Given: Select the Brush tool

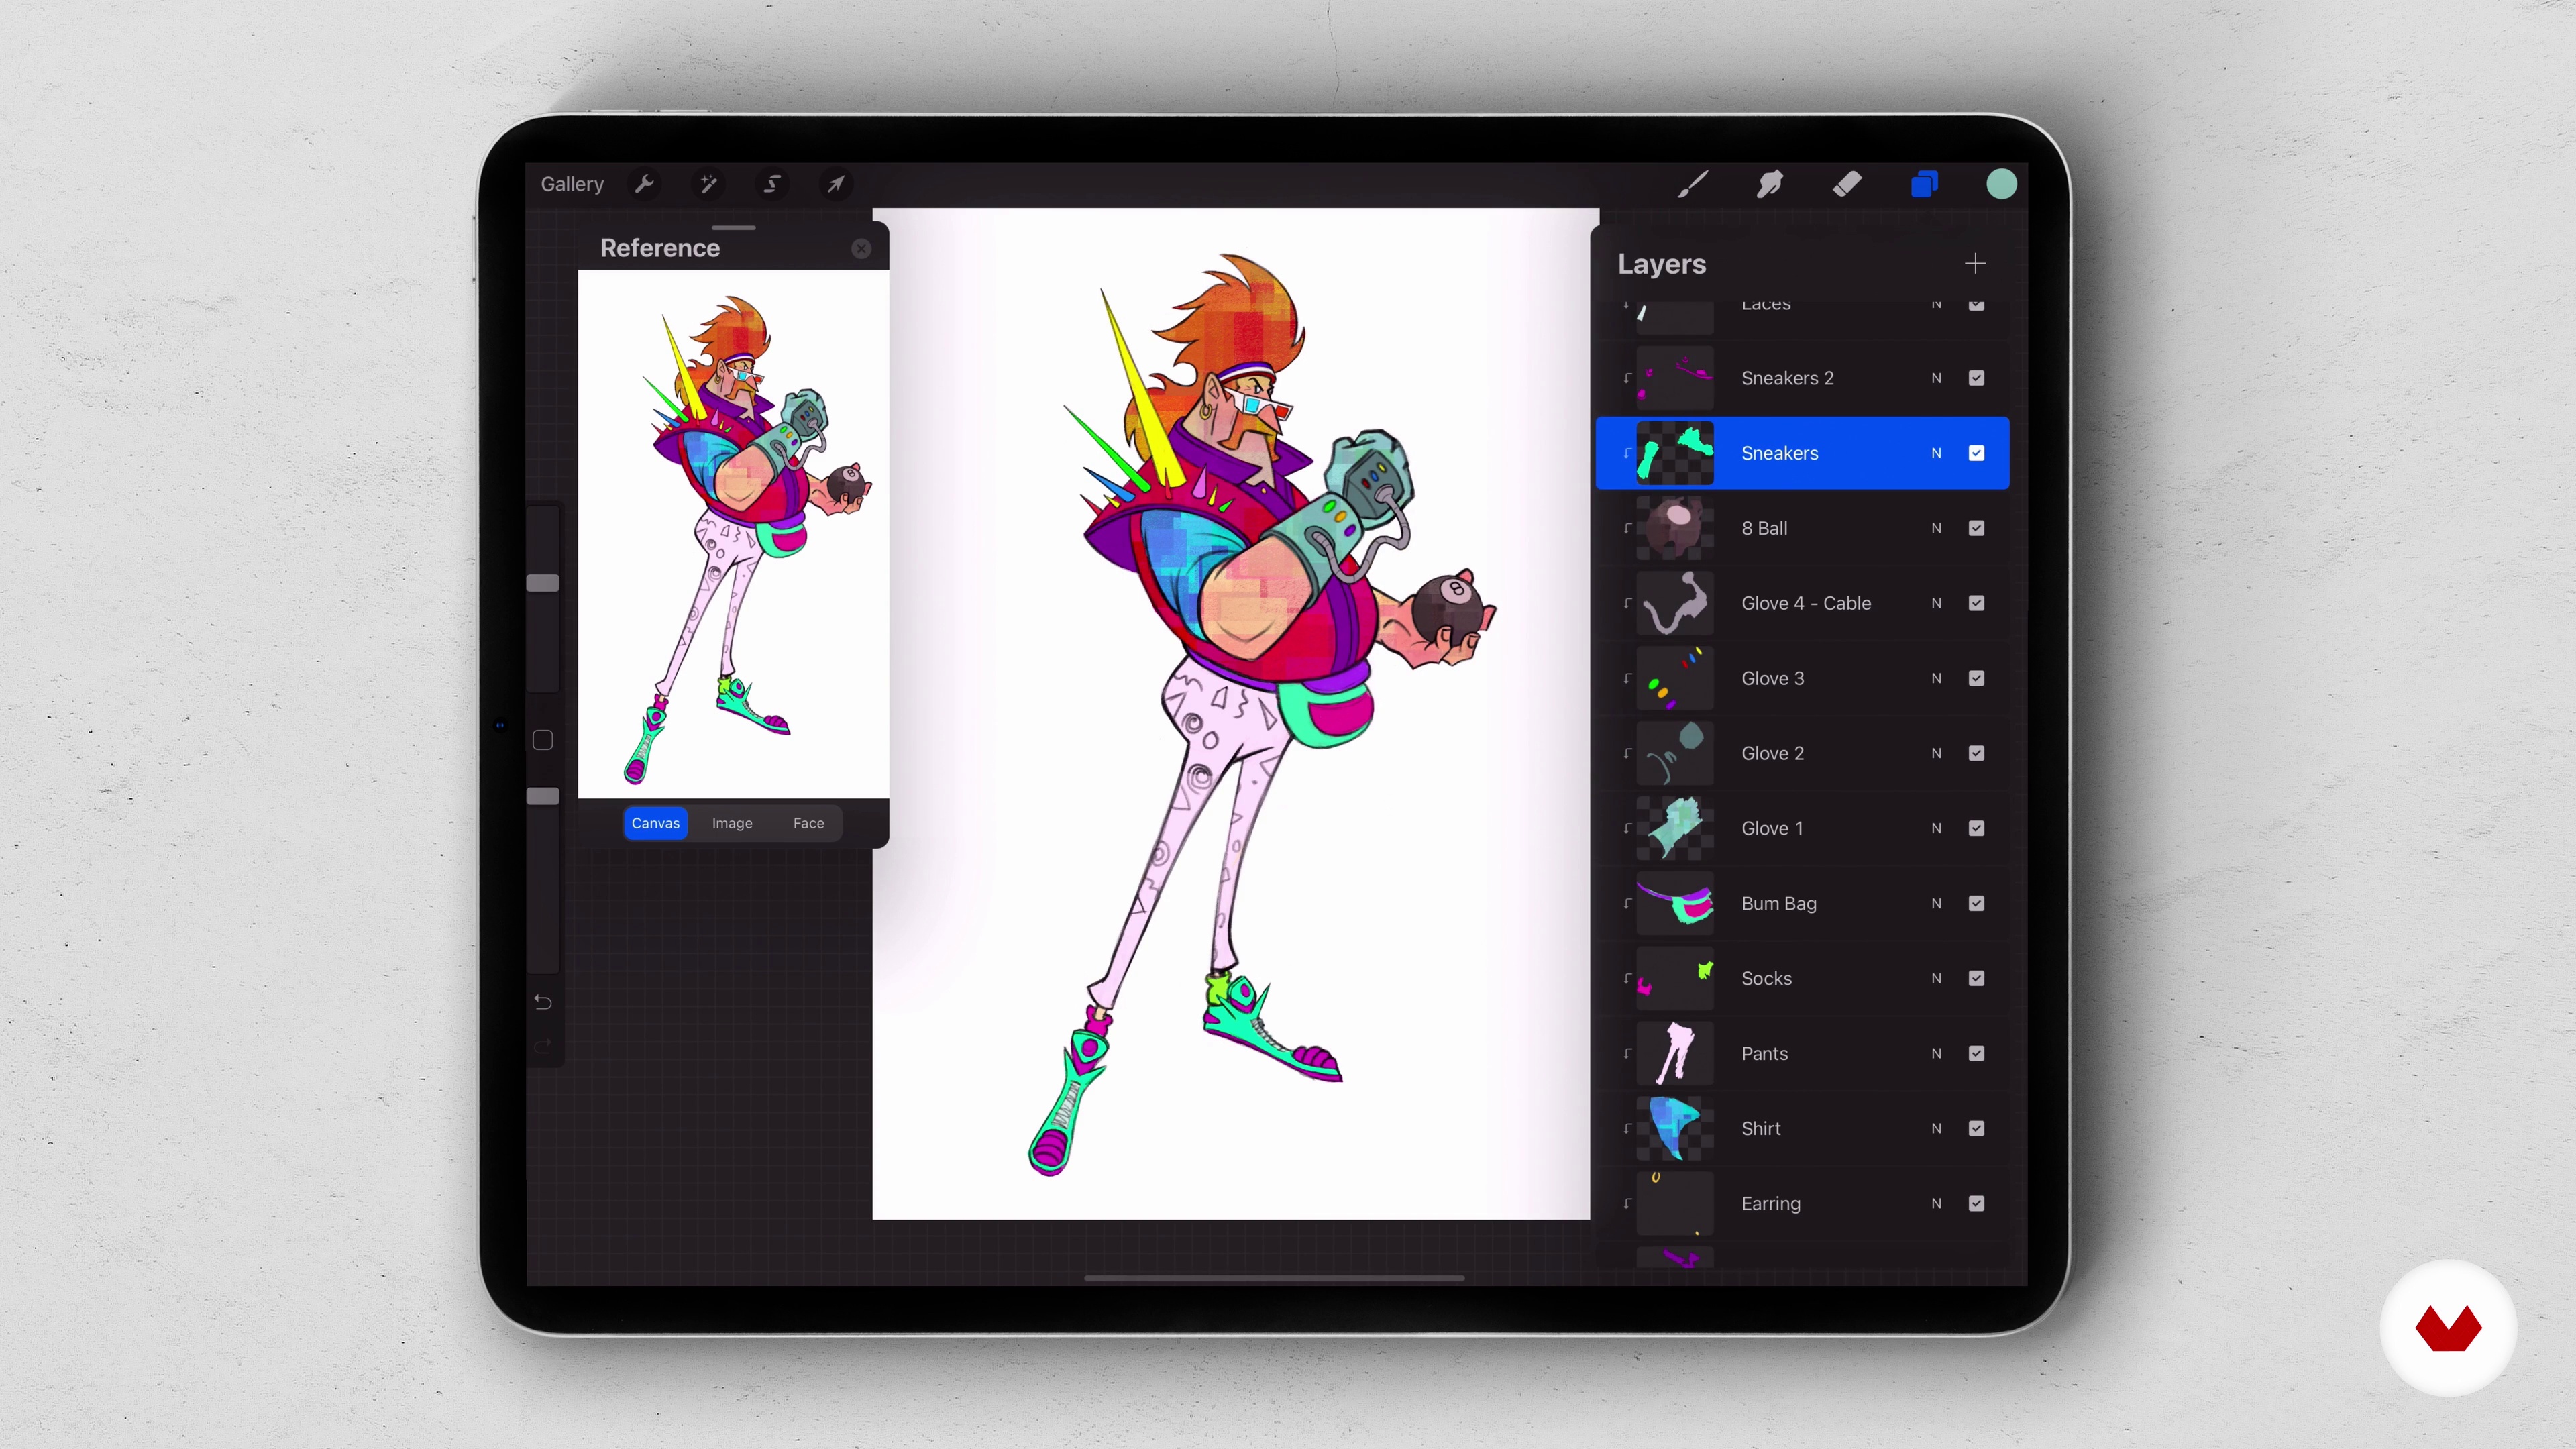Looking at the screenshot, I should point(1693,184).
